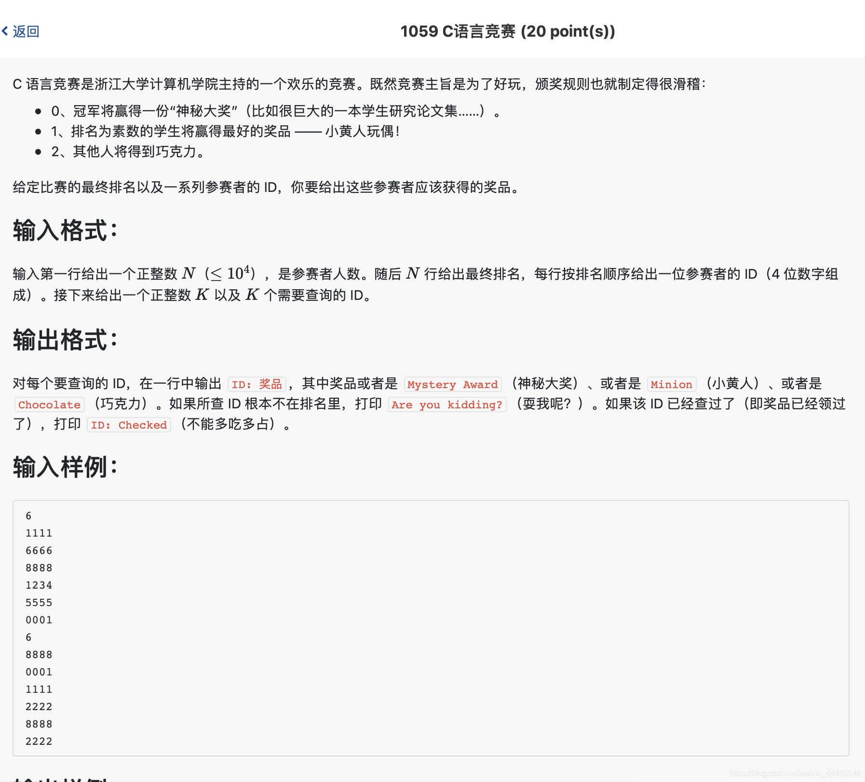This screenshot has height=782, width=865.
Task: Click the bullet item about 神秘大奖
Action: 277,111
